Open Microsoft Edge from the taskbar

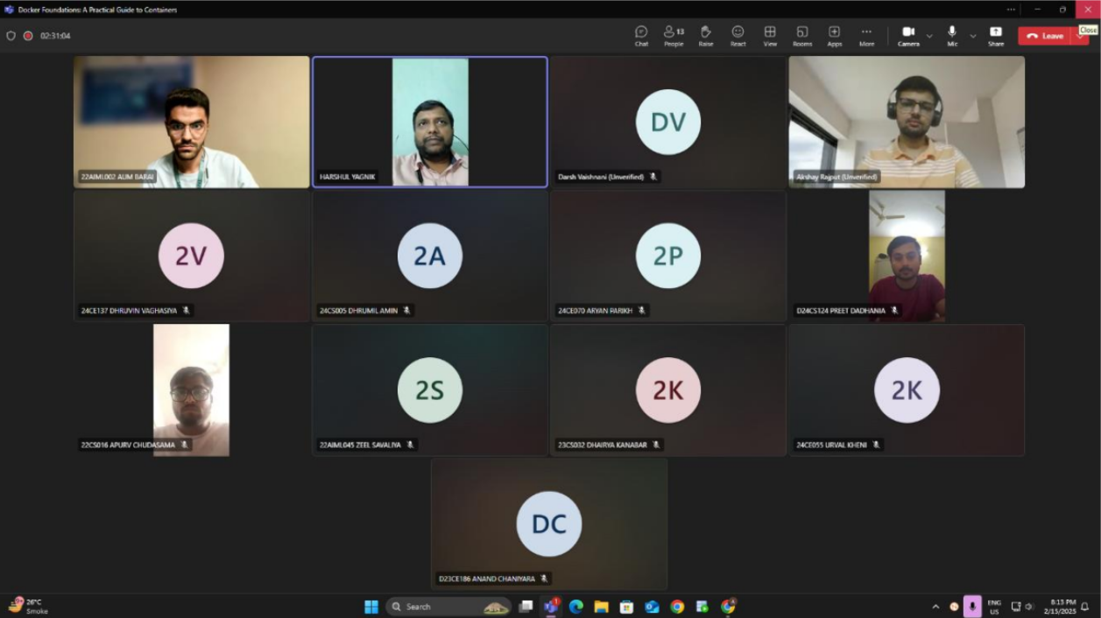pos(575,607)
